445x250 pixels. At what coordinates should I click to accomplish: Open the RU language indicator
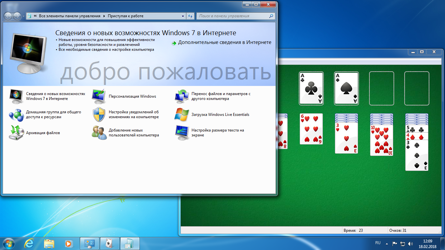tap(378, 243)
